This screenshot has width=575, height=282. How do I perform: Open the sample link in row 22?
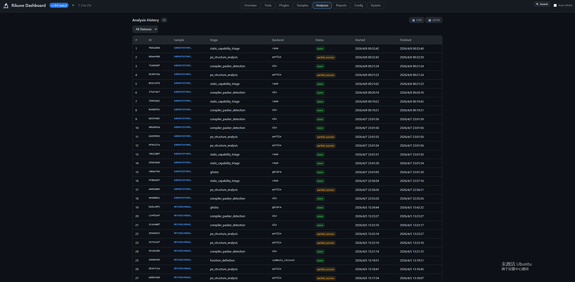[x=183, y=234]
